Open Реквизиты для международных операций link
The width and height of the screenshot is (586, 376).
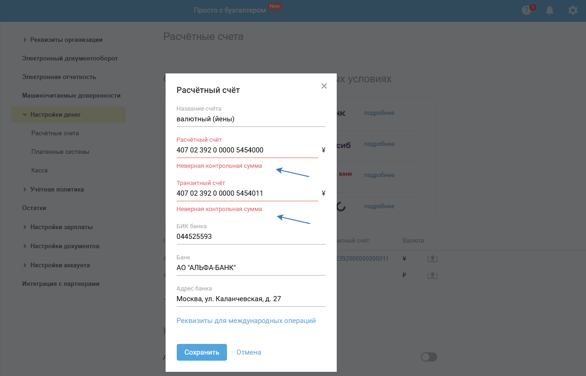[246, 321]
